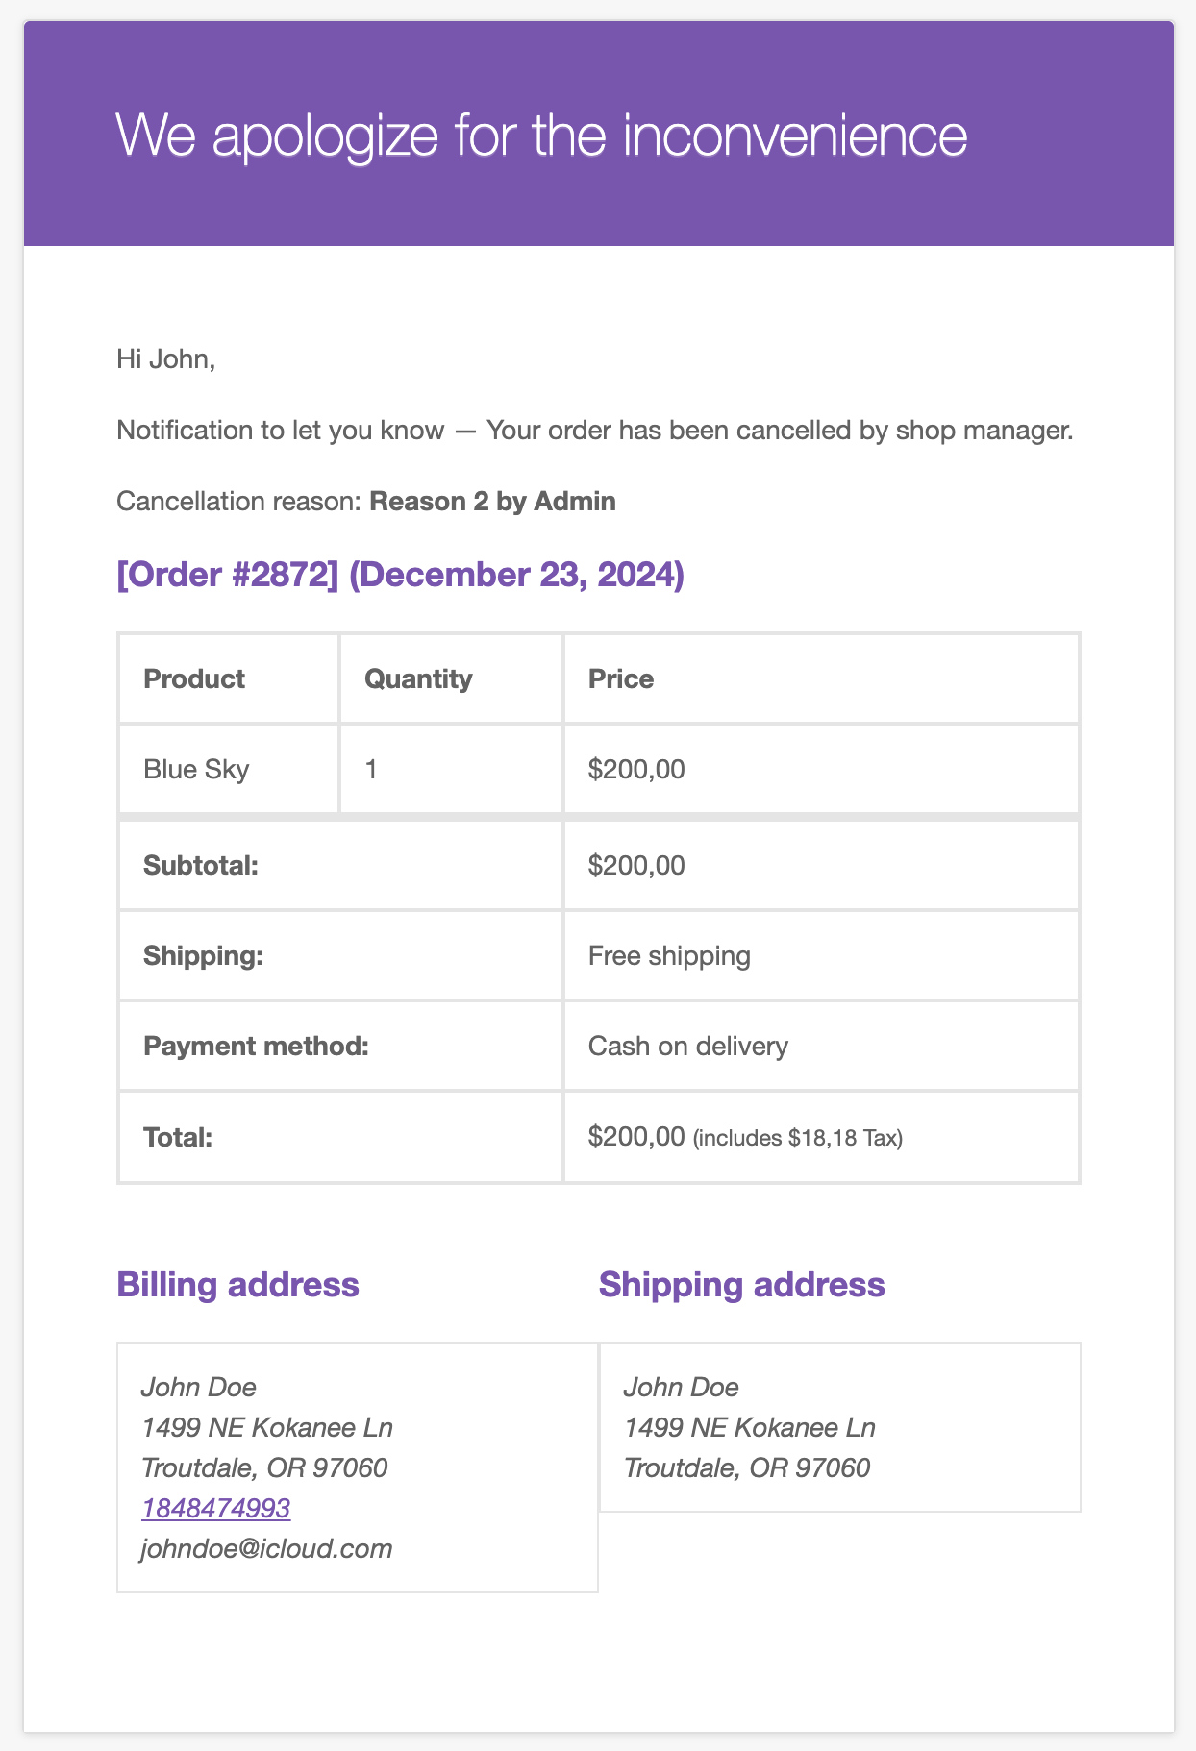1196x1751 pixels.
Task: Click the cancellation reason "Reason 2 by Admin"
Action: 492,501
